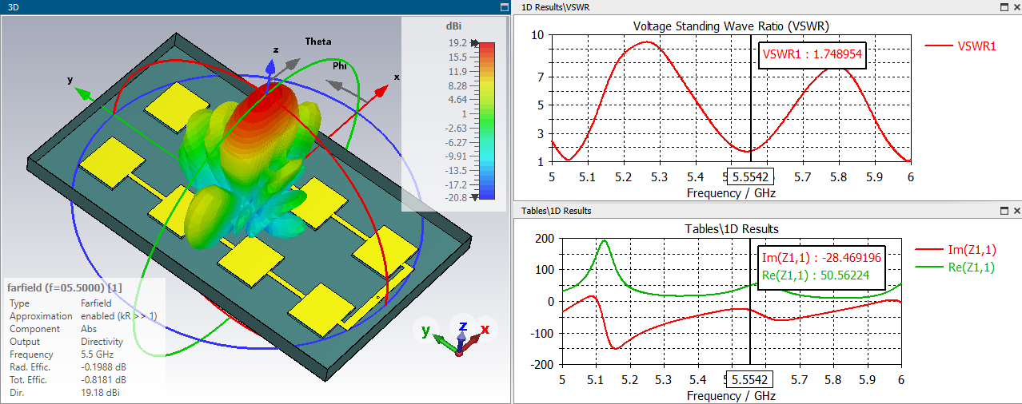Click the farfield (f=05.5000) info heading
Viewport: 1022px width, 404px height.
click(64, 287)
